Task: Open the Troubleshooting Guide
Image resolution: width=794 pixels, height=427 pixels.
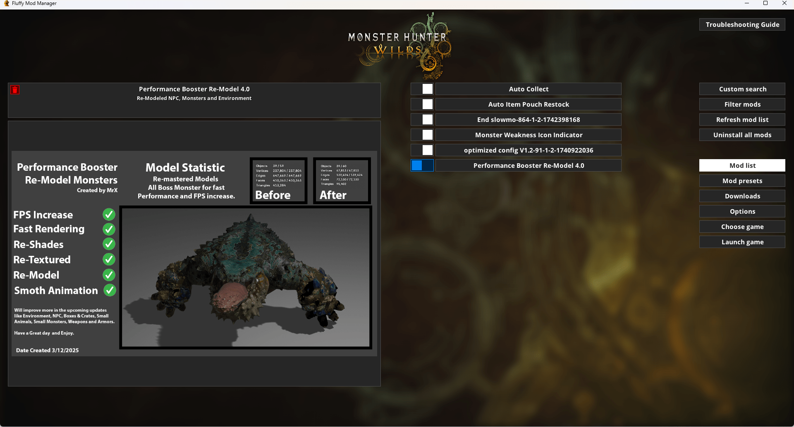Action: [742, 25]
